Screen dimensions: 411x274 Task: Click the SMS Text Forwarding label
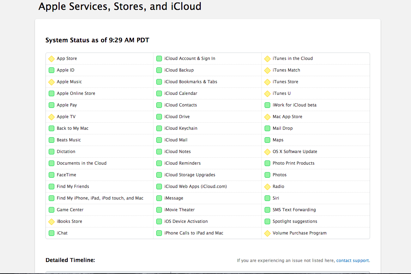(x=294, y=209)
